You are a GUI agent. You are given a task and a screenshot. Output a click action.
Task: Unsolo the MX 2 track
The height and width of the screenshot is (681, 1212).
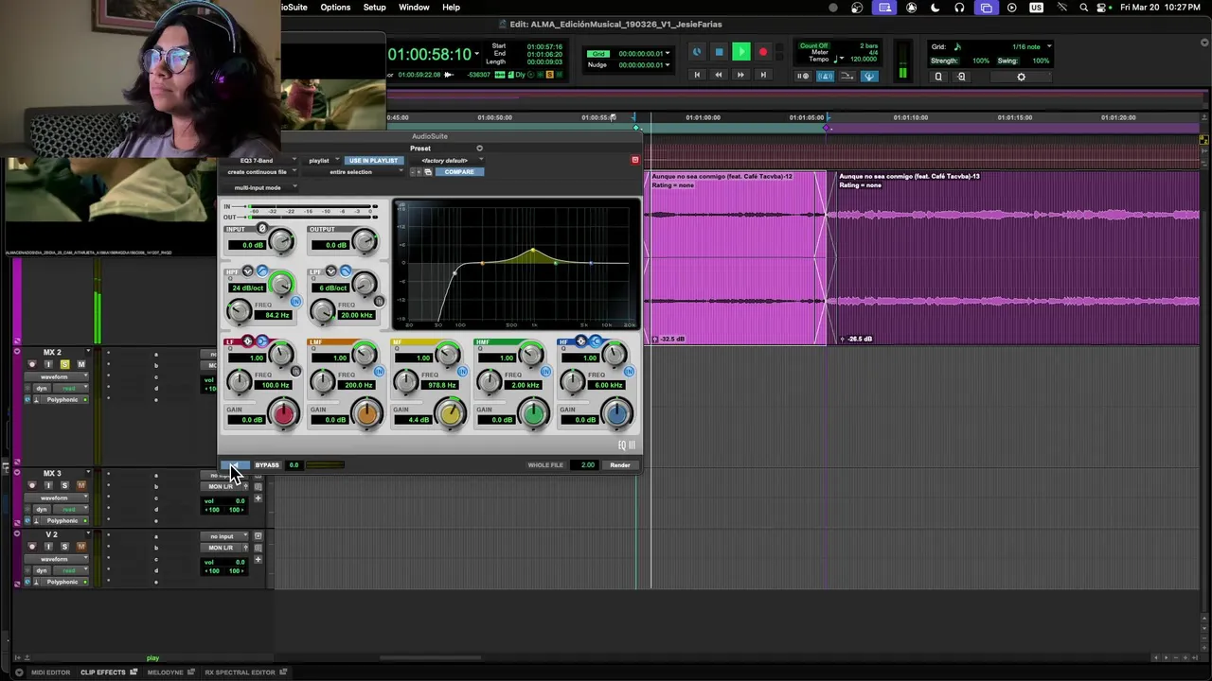click(x=64, y=364)
